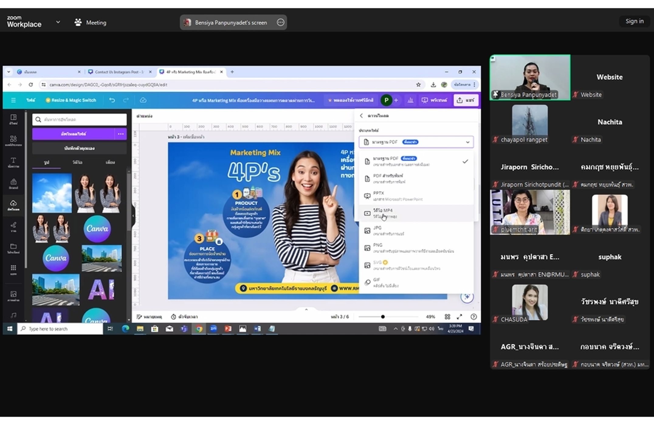
Task: Enter fullscreen presentation mode icon
Action: [460, 317]
